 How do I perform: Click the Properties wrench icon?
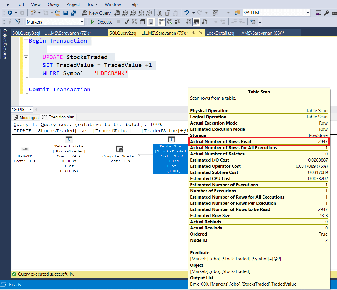[x=326, y=13]
